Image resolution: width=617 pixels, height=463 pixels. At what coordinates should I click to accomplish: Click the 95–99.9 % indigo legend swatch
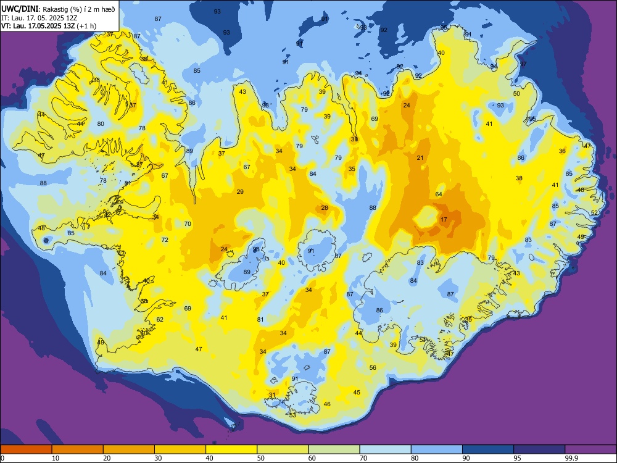[539, 449]
